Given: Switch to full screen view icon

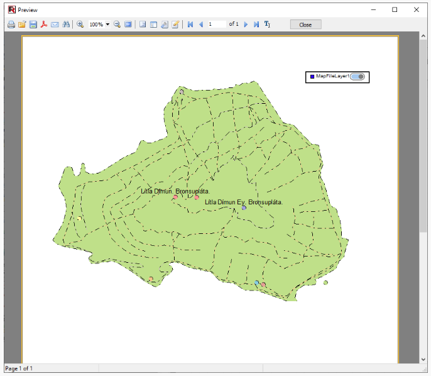Looking at the screenshot, I should [128, 25].
